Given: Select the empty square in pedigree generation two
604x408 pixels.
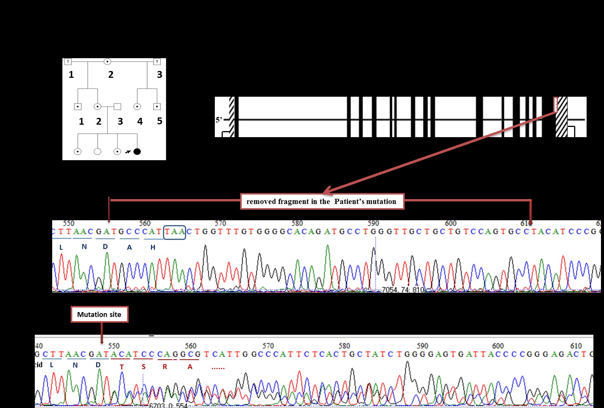Looking at the screenshot, I should tap(117, 107).
